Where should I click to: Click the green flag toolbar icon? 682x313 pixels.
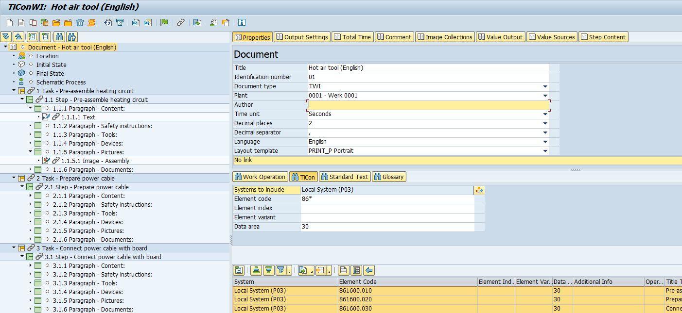tap(164, 22)
